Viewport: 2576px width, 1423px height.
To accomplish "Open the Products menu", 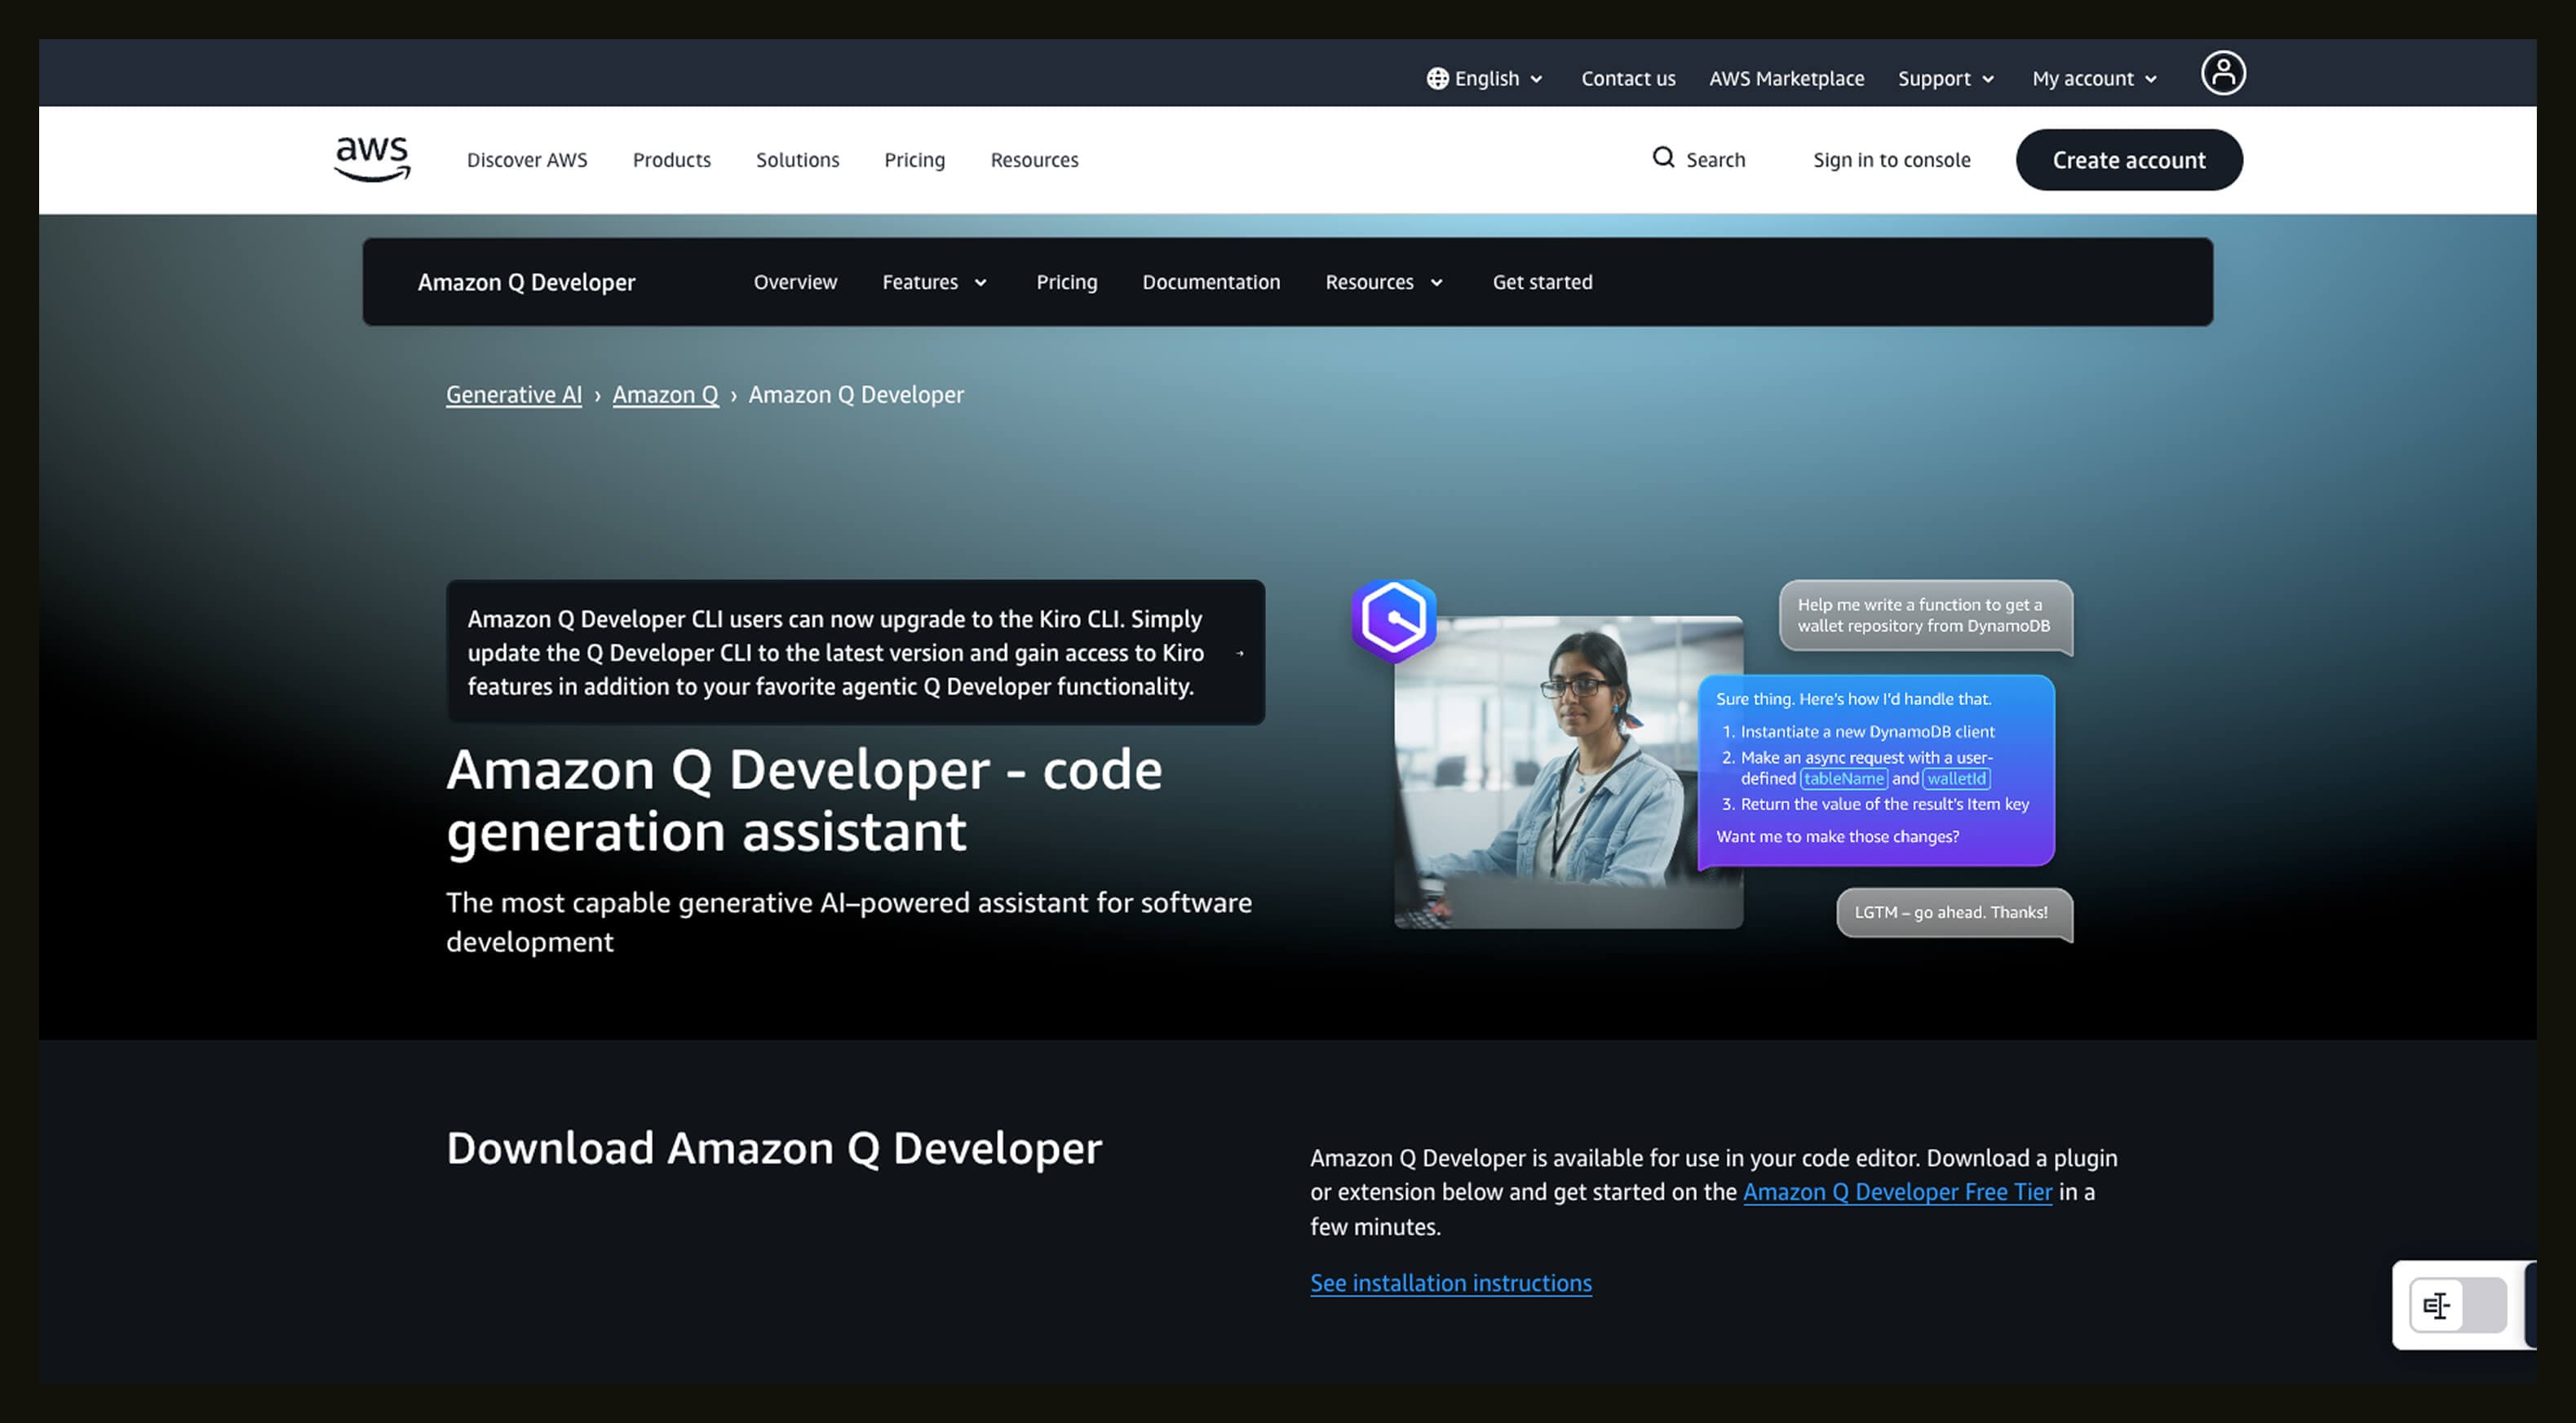I will (671, 160).
